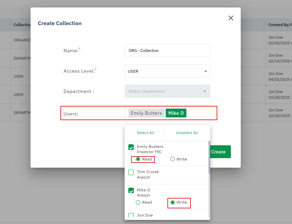
Task: Select Write permission for Mike D
Action: point(172,202)
